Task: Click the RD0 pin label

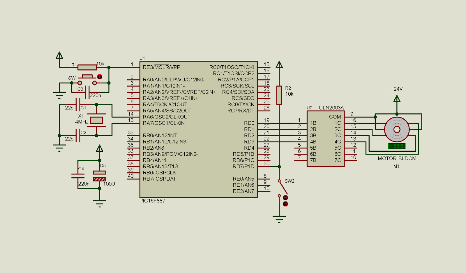Action: (x=249, y=123)
